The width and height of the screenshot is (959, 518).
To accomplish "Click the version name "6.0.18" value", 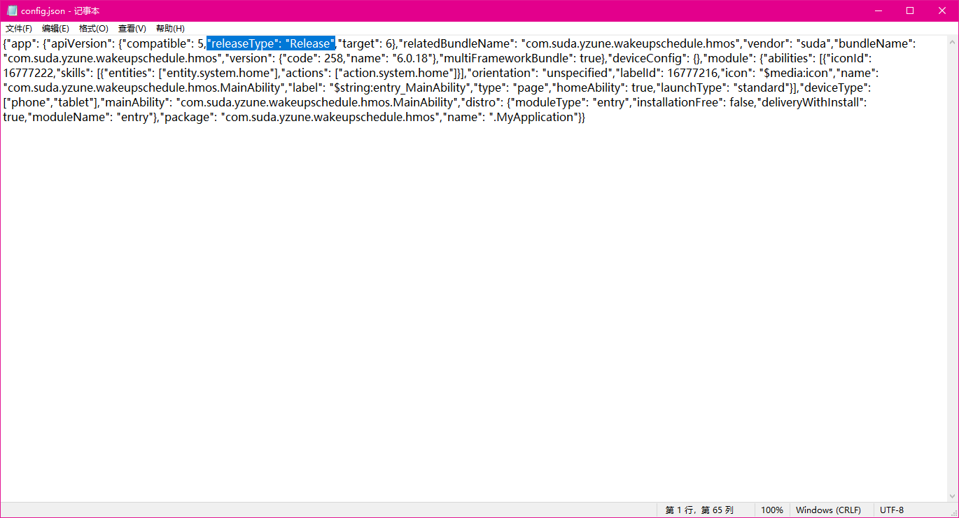I will point(412,58).
